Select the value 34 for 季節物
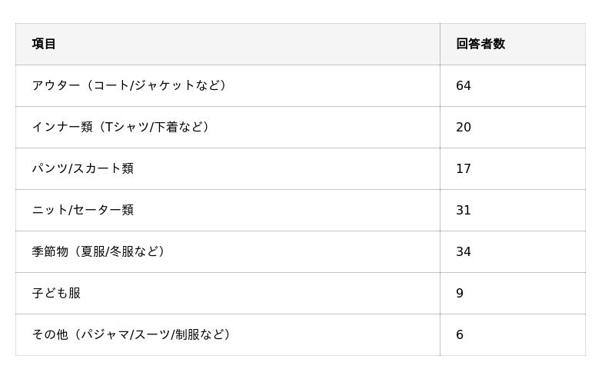 [x=464, y=251]
